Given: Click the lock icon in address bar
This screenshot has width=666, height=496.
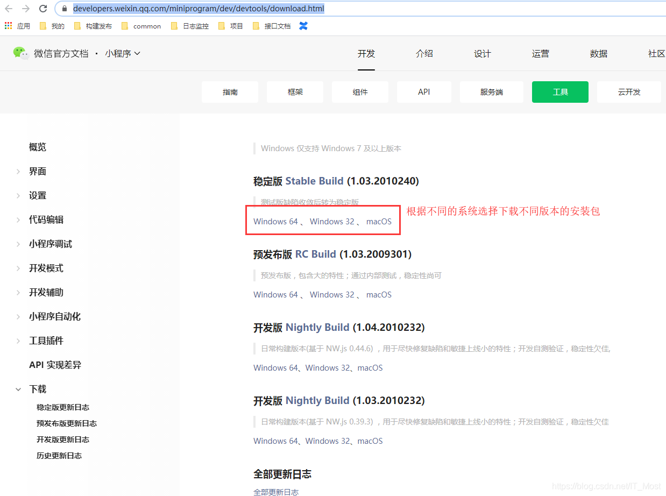Looking at the screenshot, I should point(65,9).
